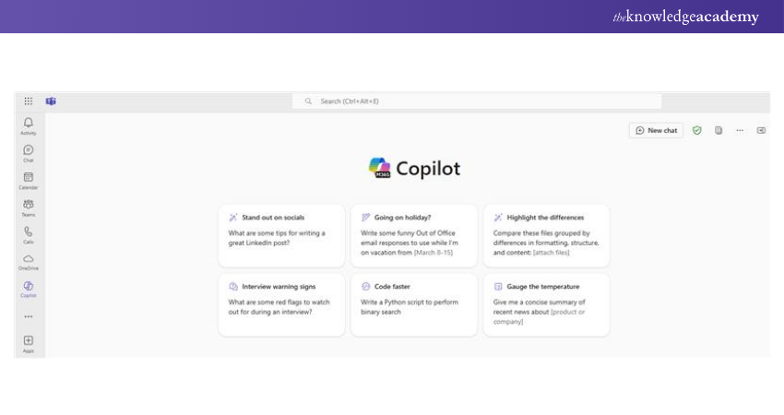Screen dimensions: 784x415
Task: Open the Calls section
Action: (29, 233)
